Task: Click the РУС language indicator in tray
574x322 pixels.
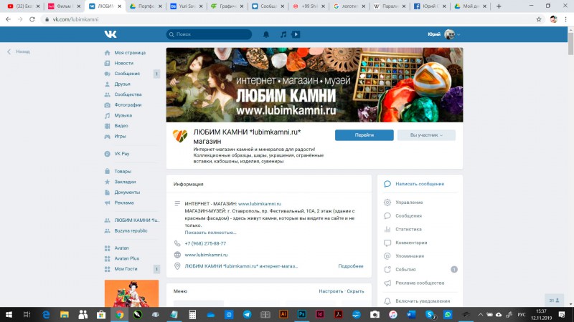Action: 522,314
